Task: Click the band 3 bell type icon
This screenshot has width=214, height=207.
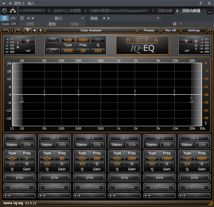Action: tap(82, 159)
